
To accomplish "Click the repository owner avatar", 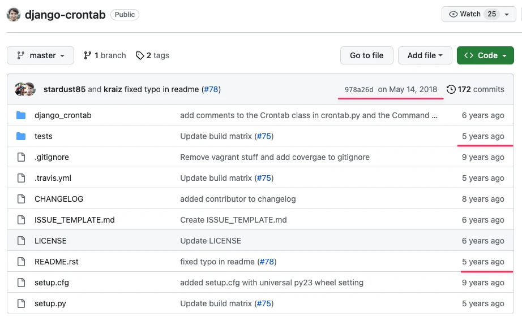I will point(14,15).
